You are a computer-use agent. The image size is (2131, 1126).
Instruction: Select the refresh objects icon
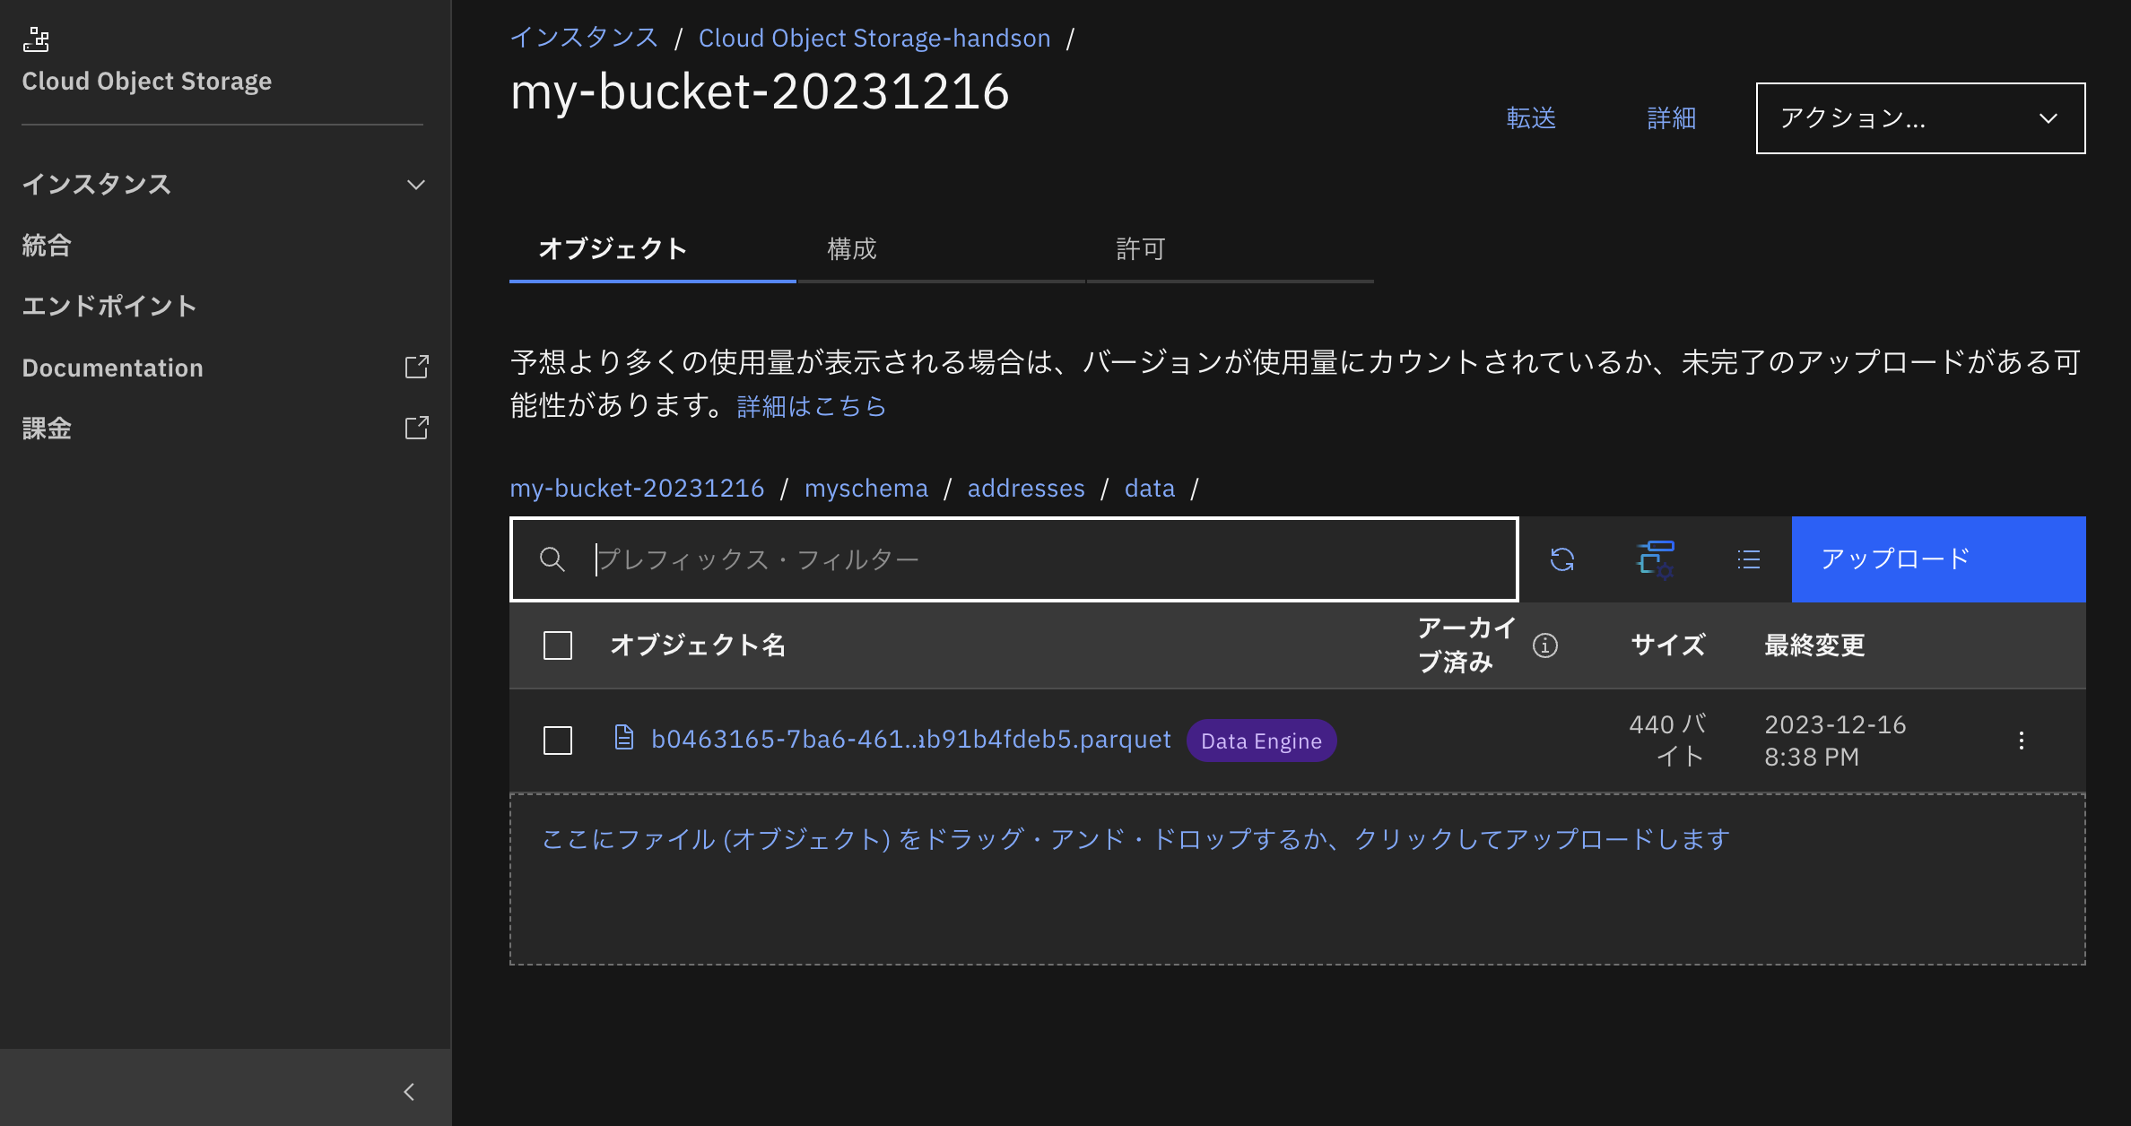[x=1562, y=559]
